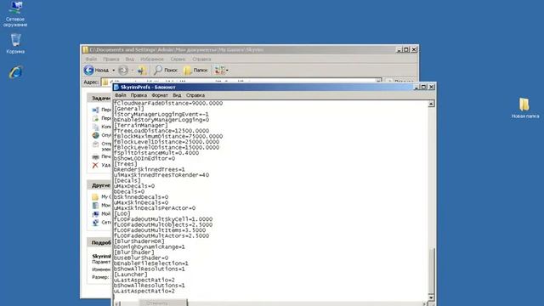The image size is (544, 306).
Task: Toggle the Папки folders pane button
Action: [x=195, y=70]
